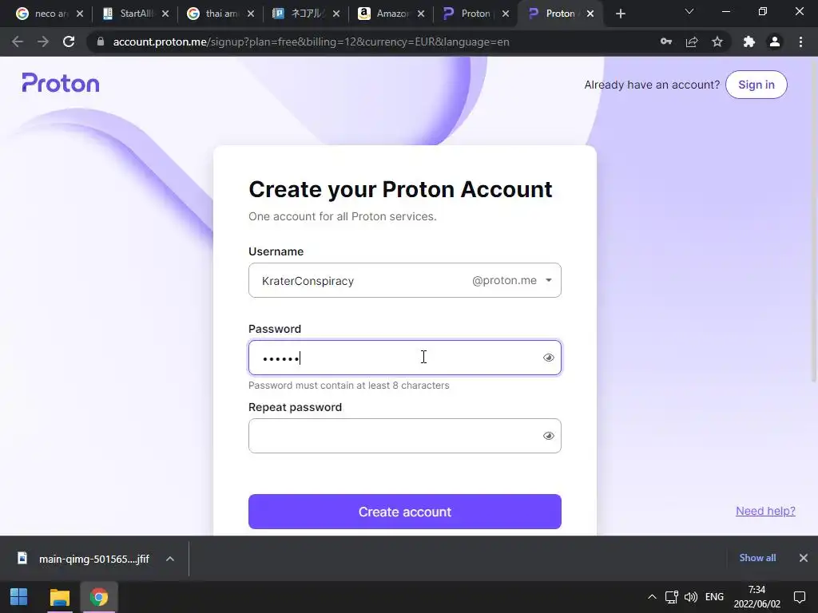Image resolution: width=818 pixels, height=613 pixels.
Task: Click the Sign in button
Action: [x=756, y=85]
